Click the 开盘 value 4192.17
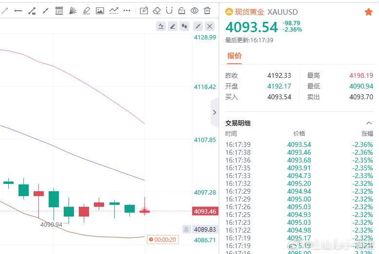This screenshot has width=379, height=254. 279,86
